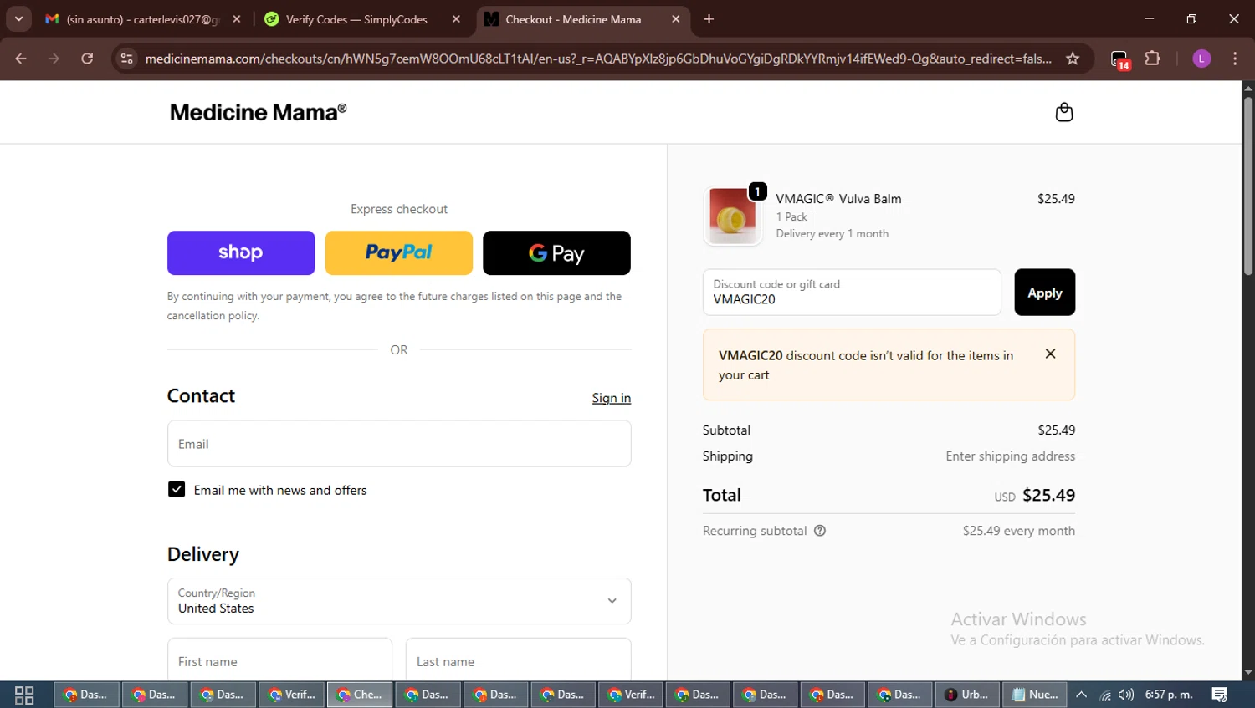Close the Checkout - Medicine Mama tab
This screenshot has height=708, width=1255.
(x=676, y=19)
